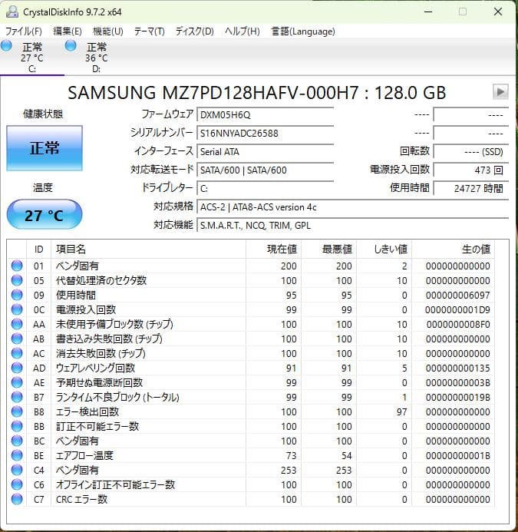
Task: Click the standard field ACS-2 | ATA8-ACS
Action: [x=353, y=207]
